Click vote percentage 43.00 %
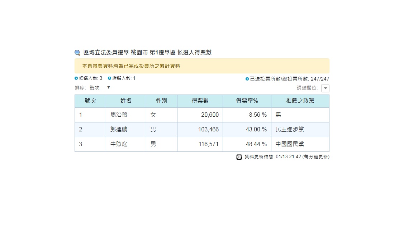413x232 pixels. coord(256,130)
